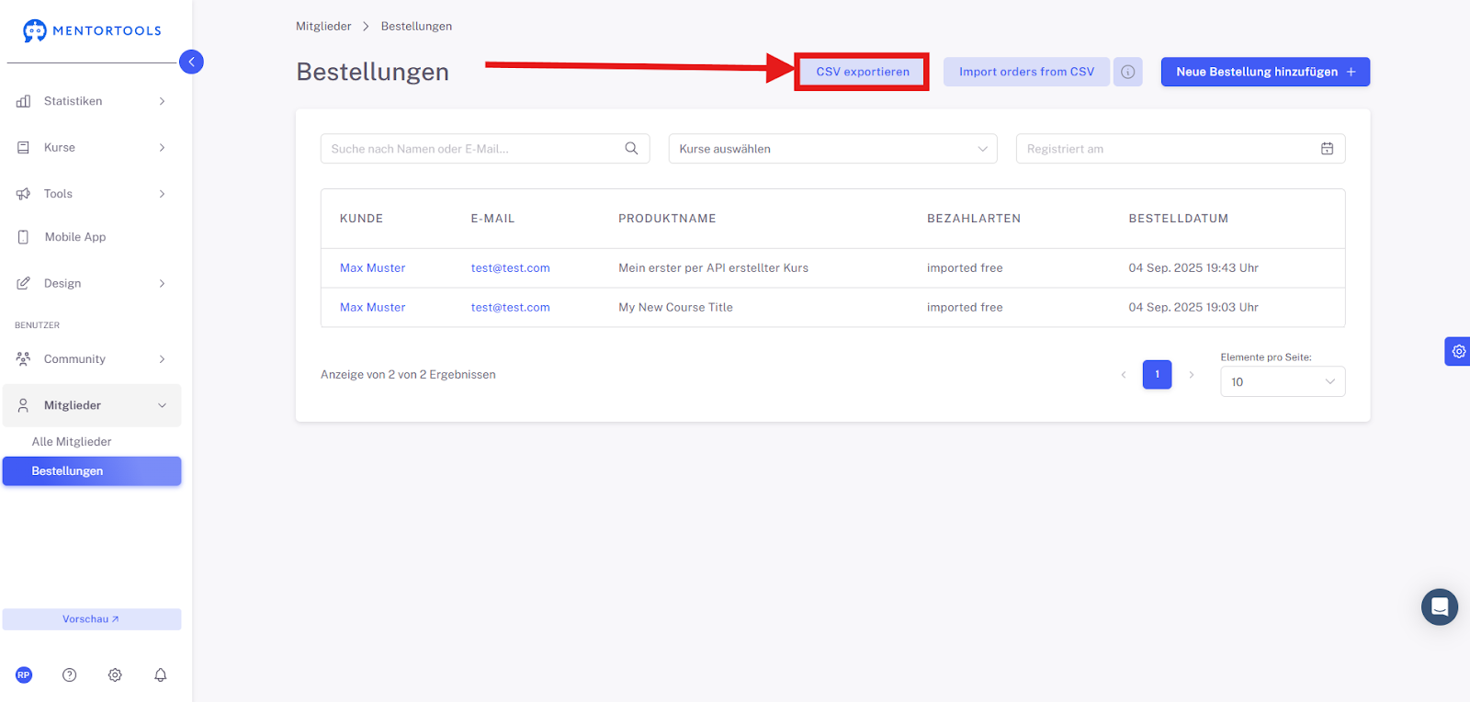Image resolution: width=1470 pixels, height=702 pixels.
Task: Click 'Mein erster per API erstellter Kurs' cell
Action: (714, 268)
